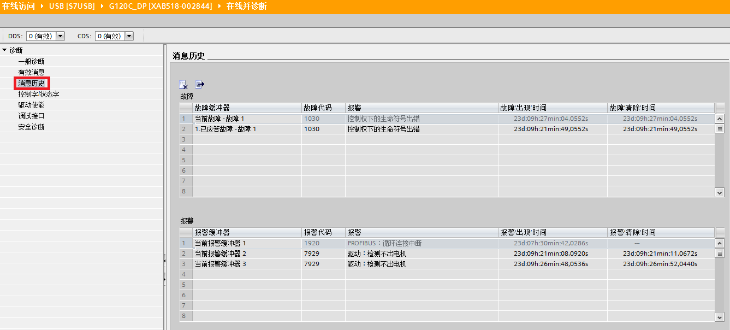Click alarm cleared time 23d:09h:26min:52,0440s
Image resolution: width=730 pixels, height=330 pixels.
660,264
